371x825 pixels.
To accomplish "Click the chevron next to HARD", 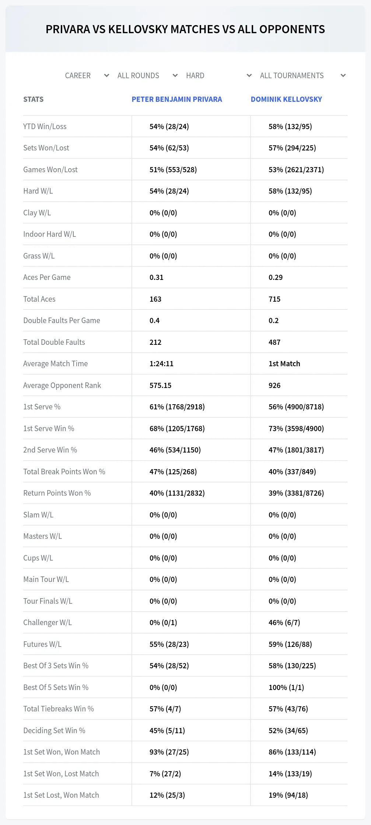I will [249, 76].
